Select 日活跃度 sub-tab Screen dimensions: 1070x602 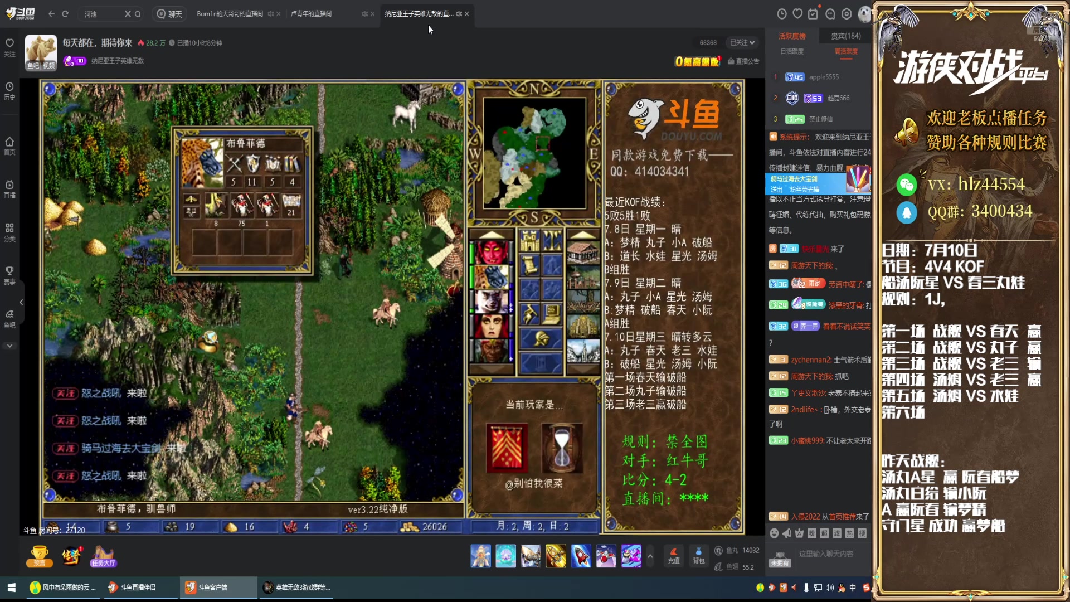[792, 51]
